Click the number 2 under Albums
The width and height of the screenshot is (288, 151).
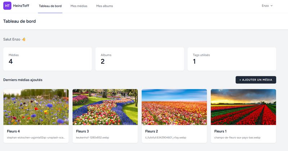pos(103,61)
